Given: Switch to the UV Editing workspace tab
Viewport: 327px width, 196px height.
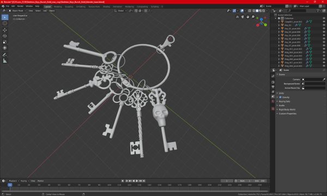Looking at the screenshot, I should coord(81,7).
